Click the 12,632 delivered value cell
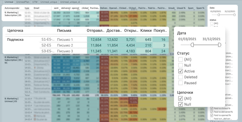242x122 pixels. coord(112,39)
